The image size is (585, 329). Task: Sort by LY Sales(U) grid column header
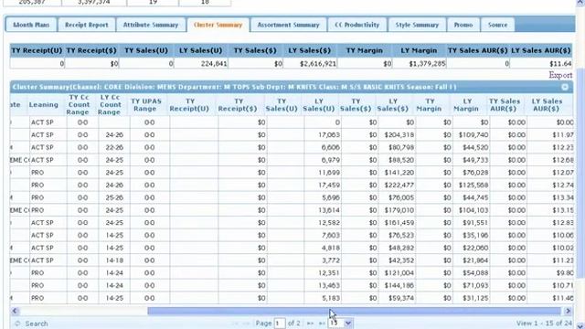pyautogui.click(x=319, y=105)
